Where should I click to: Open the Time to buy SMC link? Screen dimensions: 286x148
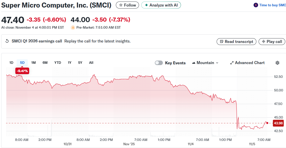272,5
